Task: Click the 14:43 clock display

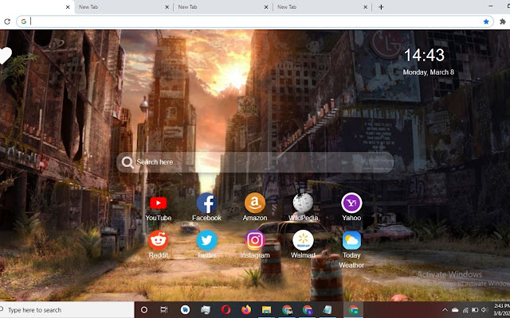Action: point(424,55)
